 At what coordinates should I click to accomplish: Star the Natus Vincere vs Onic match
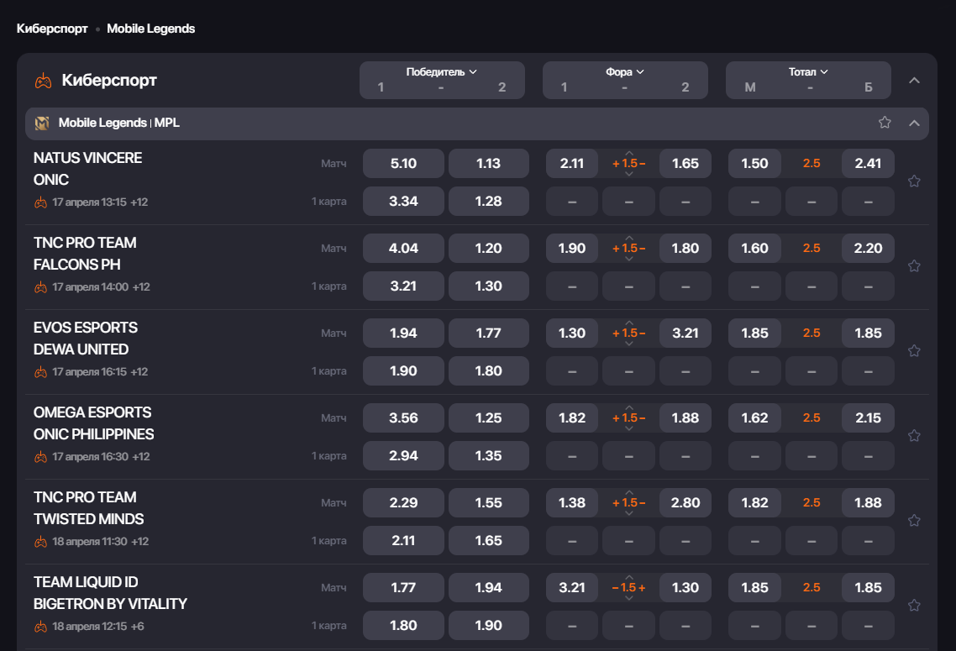914,181
